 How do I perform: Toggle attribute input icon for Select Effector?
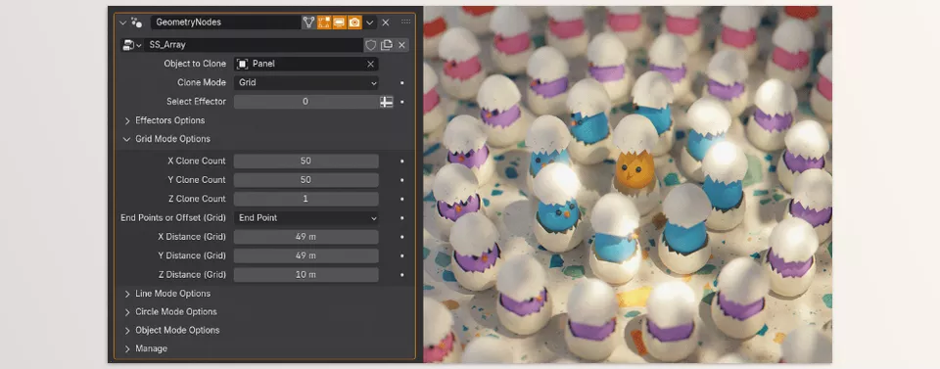pos(387,102)
